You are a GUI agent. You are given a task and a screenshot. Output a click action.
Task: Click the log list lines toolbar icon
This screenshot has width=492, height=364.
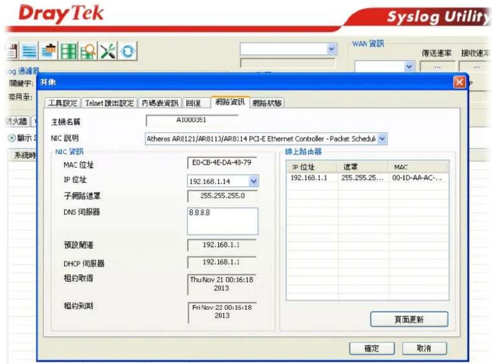(29, 51)
